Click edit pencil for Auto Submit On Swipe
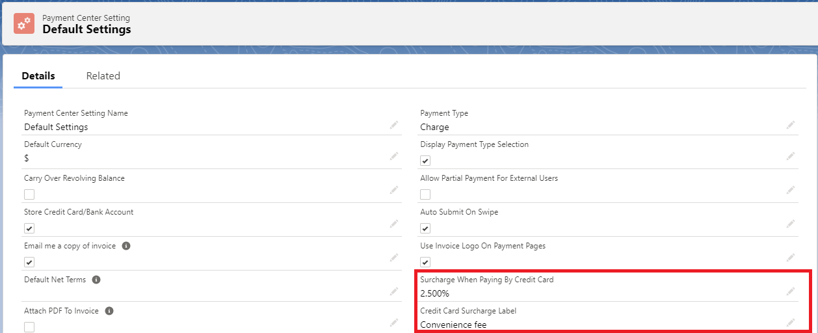Viewport: 818px width, 333px height. [790, 224]
